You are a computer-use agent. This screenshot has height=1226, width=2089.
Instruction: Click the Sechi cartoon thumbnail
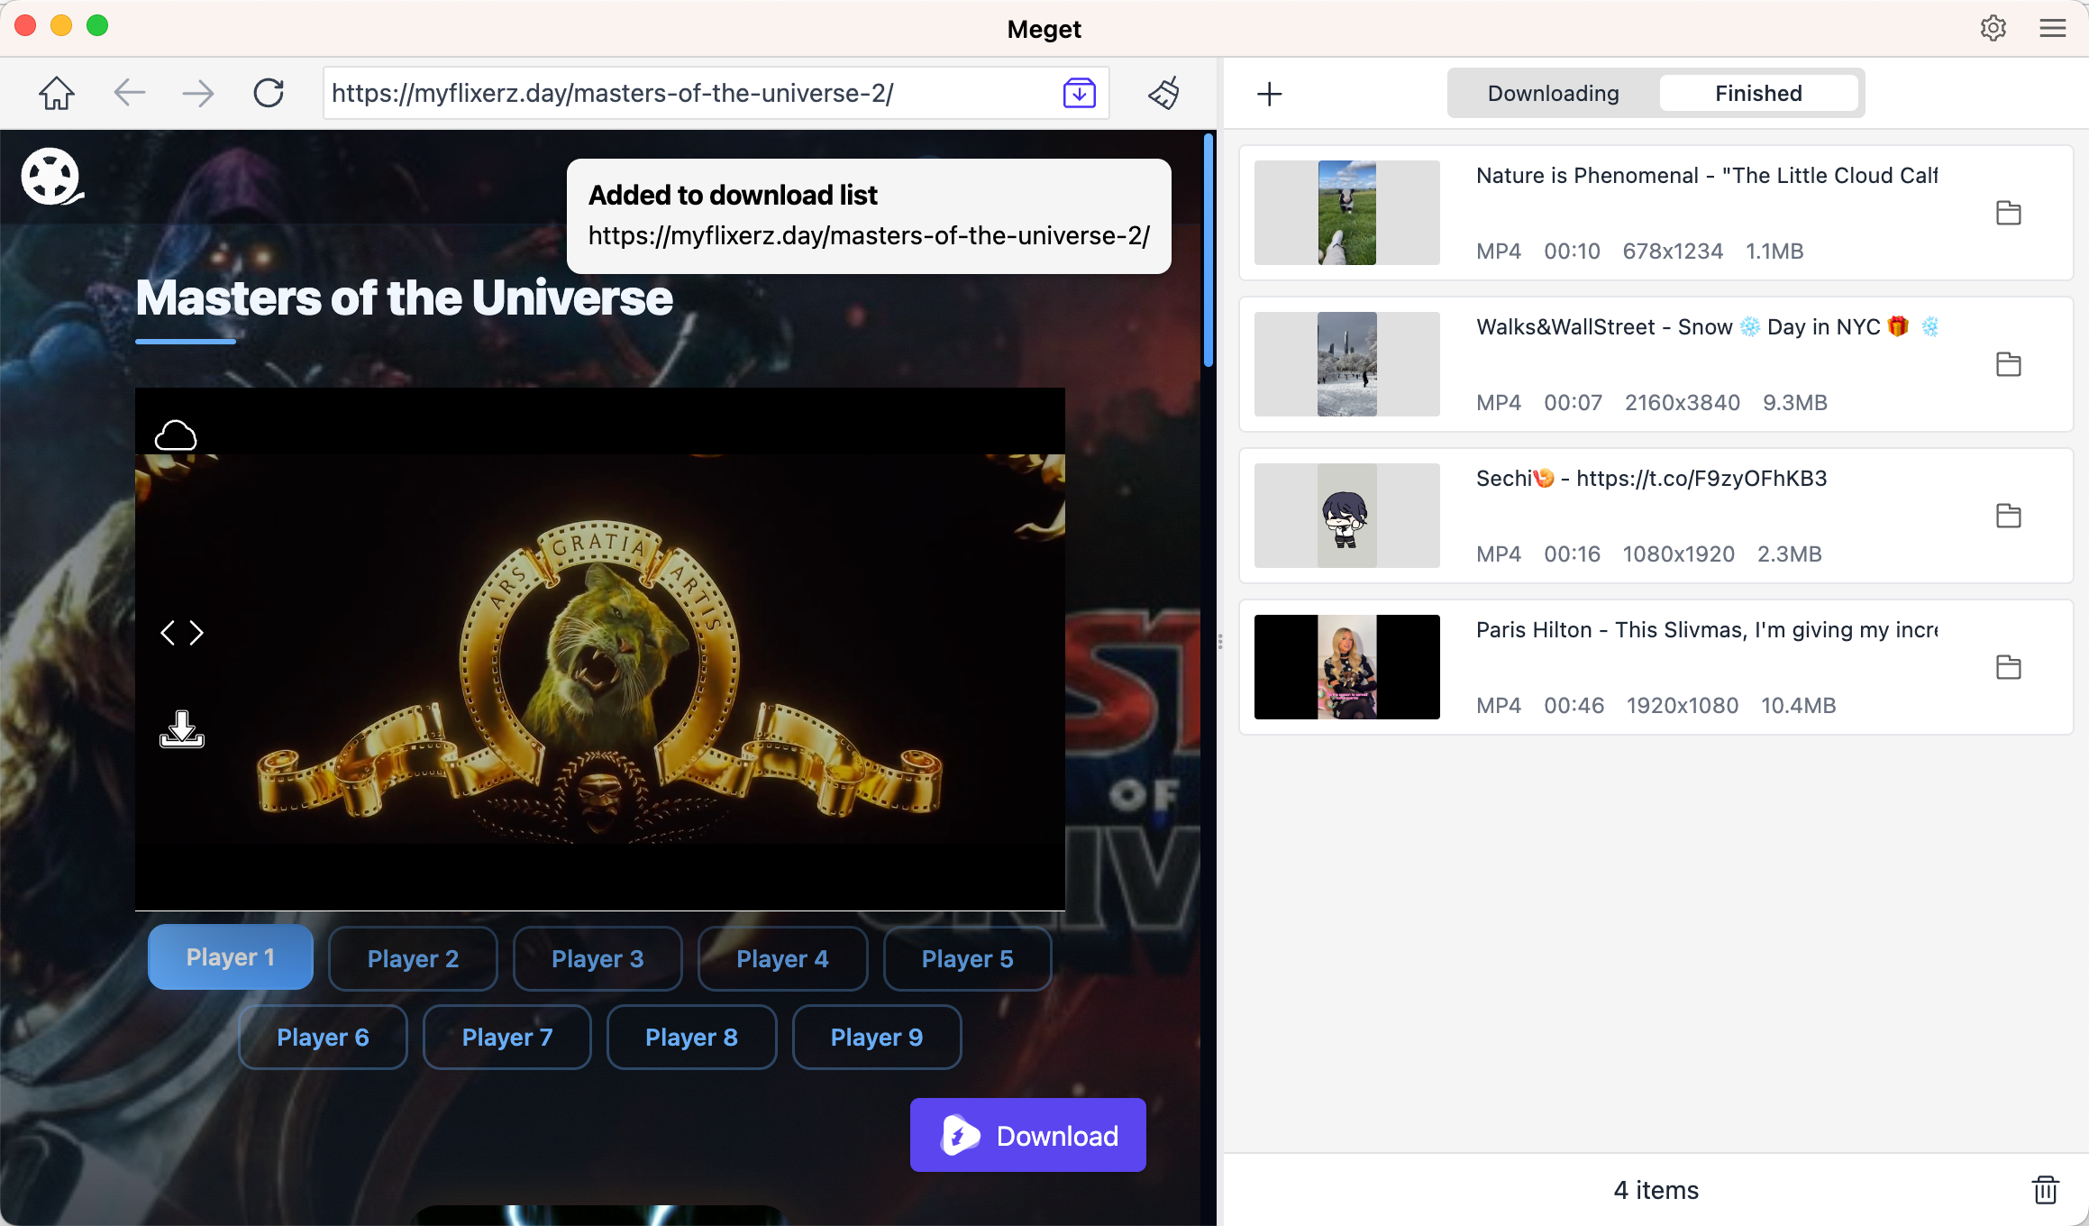tap(1347, 516)
